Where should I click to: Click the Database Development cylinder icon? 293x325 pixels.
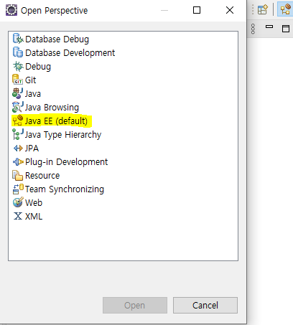(18, 52)
